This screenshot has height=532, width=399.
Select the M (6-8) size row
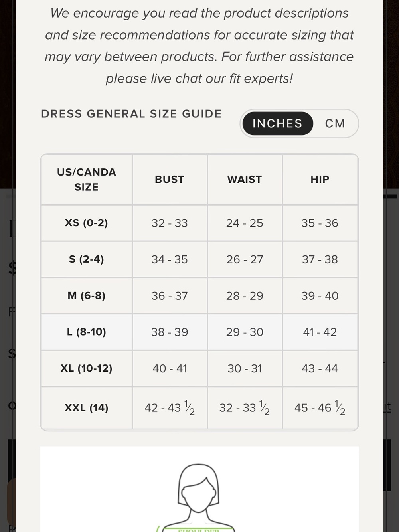click(x=199, y=296)
